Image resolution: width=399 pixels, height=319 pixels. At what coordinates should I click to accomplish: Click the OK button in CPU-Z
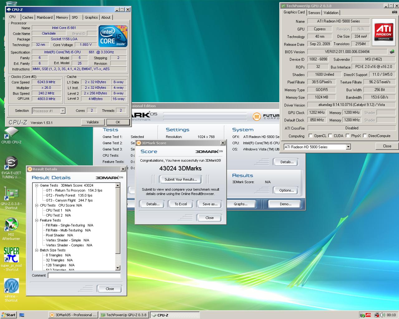(x=118, y=122)
